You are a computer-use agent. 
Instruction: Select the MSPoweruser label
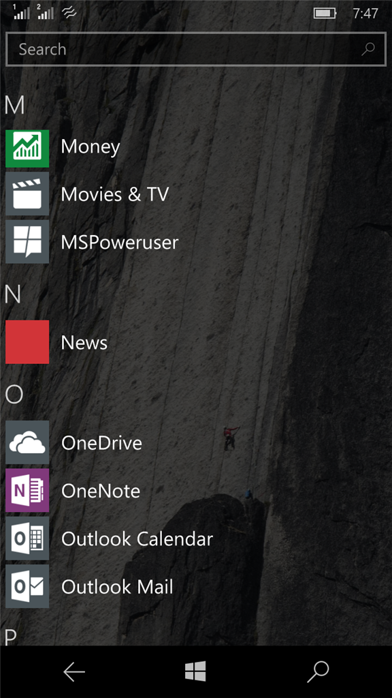120,242
